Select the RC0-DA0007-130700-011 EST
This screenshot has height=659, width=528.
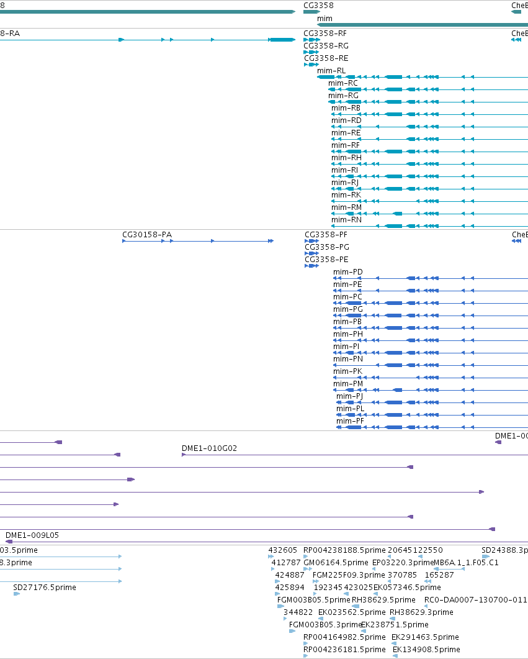[x=475, y=600]
